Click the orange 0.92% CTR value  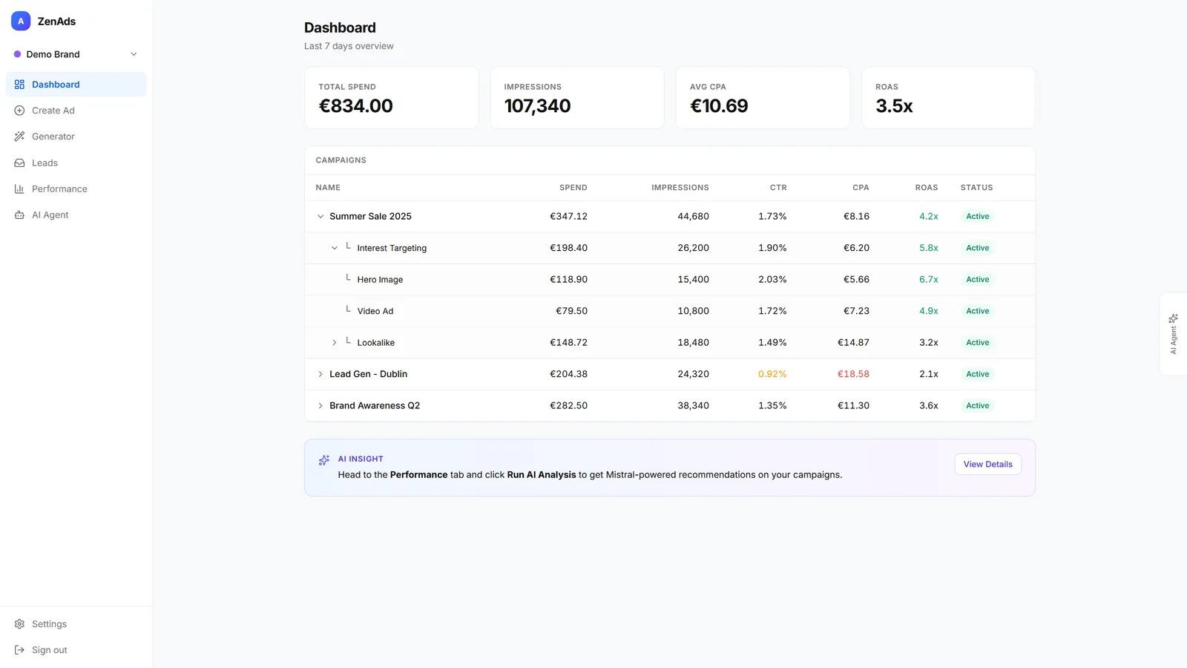click(x=772, y=374)
